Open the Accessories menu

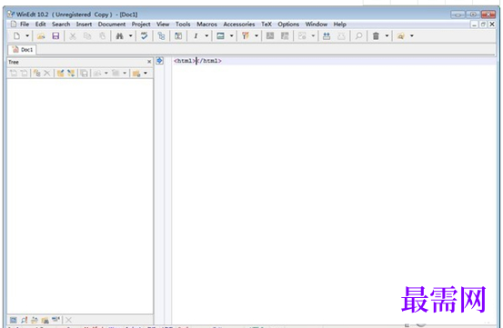239,24
